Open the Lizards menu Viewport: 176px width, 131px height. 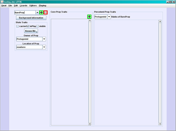pyautogui.click(x=23, y=6)
